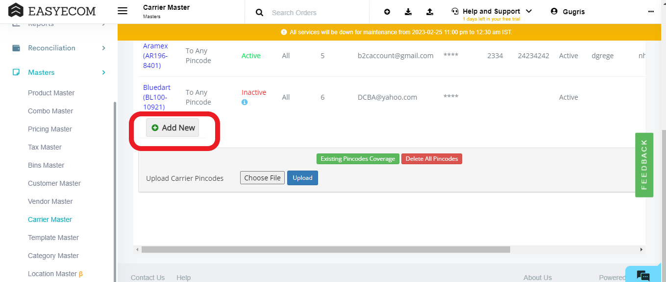Collapse the Masters menu chevron
Image resolution: width=666 pixels, height=282 pixels.
click(103, 72)
